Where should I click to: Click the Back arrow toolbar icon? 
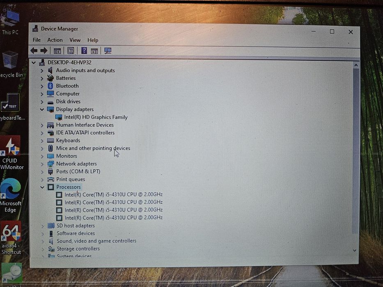pos(34,50)
